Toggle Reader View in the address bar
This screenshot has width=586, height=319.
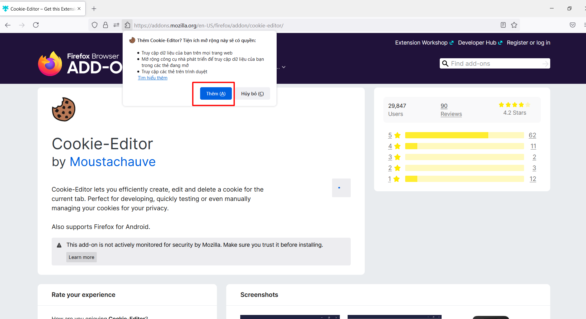tap(503, 25)
